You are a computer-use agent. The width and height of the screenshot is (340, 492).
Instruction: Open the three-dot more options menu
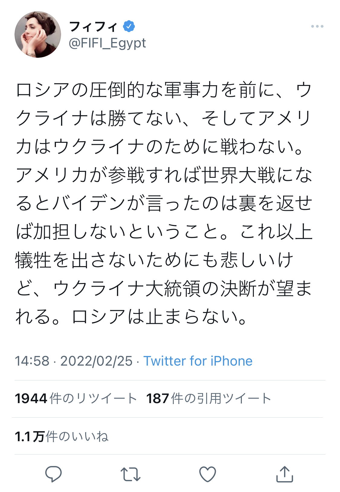click(x=317, y=27)
